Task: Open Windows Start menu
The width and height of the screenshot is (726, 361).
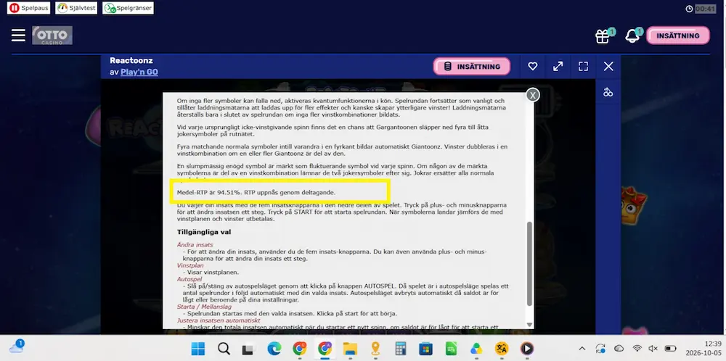Action: point(198,349)
